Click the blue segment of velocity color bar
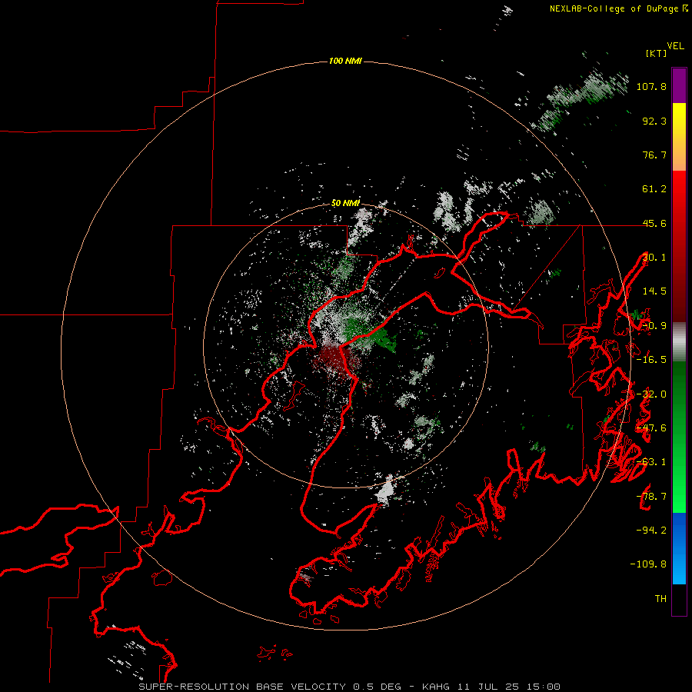 point(679,548)
